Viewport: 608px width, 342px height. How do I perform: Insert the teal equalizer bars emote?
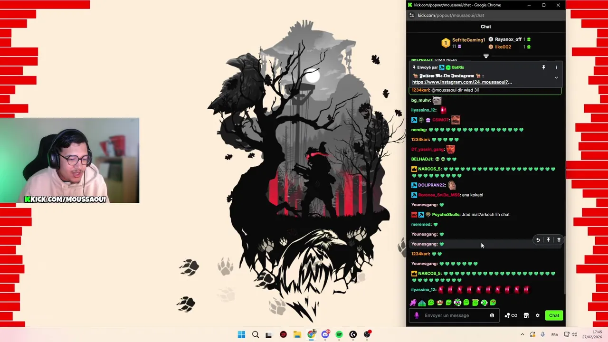(x=422, y=303)
